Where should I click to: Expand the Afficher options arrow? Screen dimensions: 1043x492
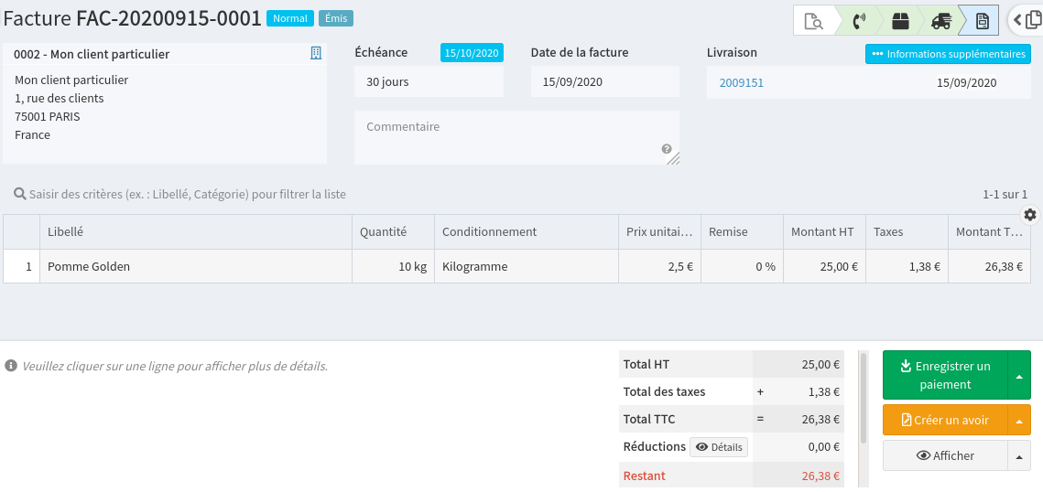click(1019, 455)
